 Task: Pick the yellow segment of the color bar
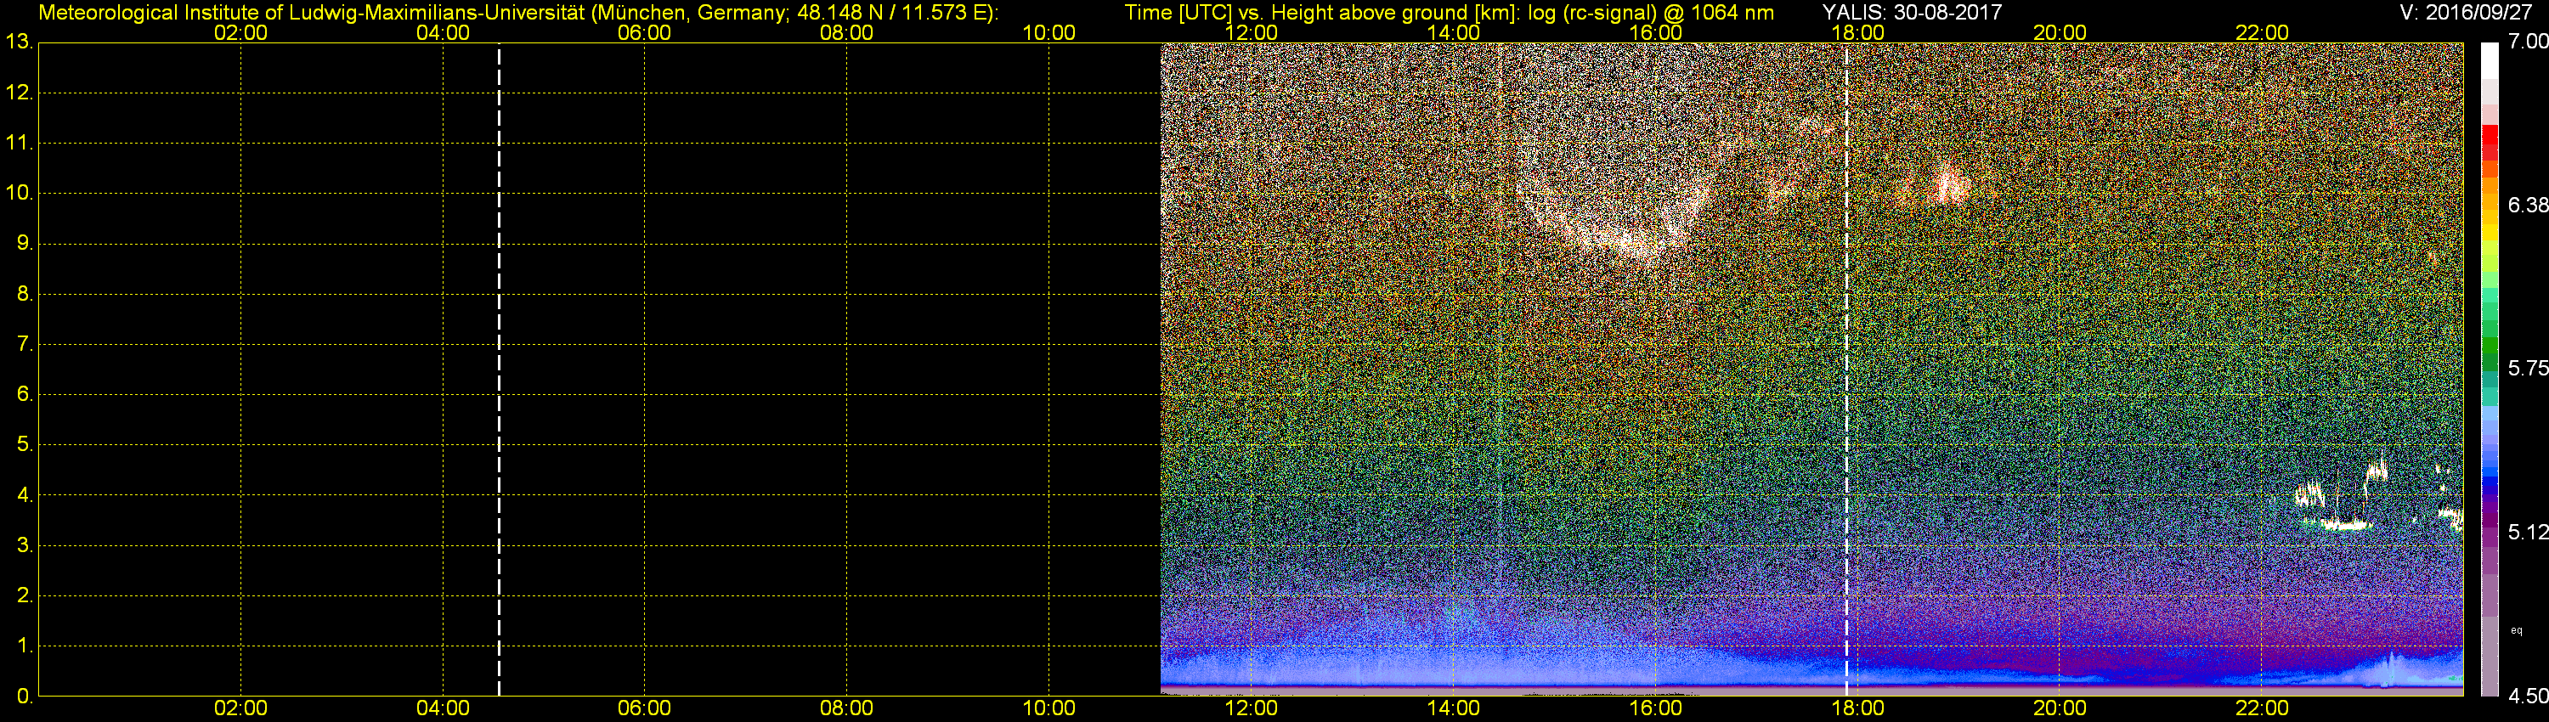click(x=2490, y=234)
